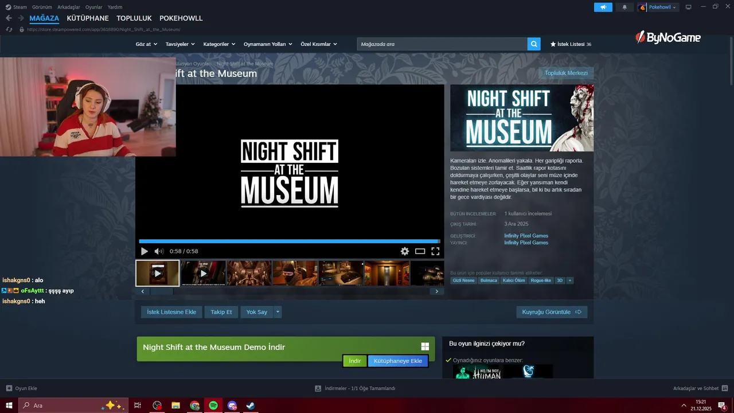Click the Steam announcements megaphone icon

pos(603,7)
